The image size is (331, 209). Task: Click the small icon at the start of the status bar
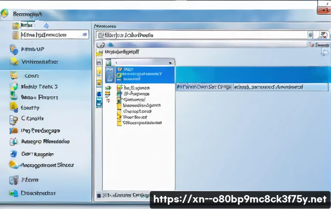(x=99, y=196)
